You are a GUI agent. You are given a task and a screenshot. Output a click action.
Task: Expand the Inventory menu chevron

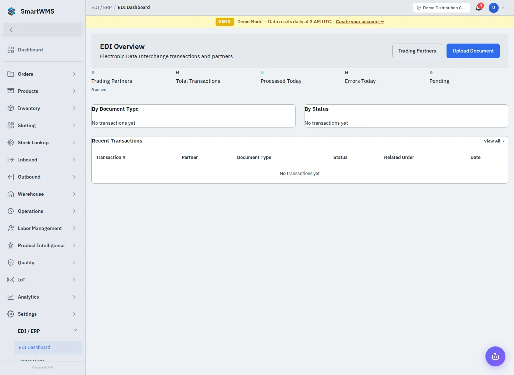74,108
